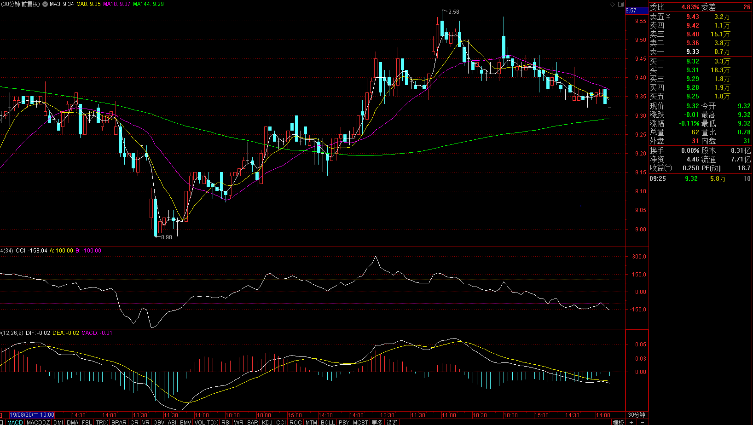This screenshot has width=753, height=425.
Task: Click the 买二 volume 18.3万
Action: pos(720,70)
